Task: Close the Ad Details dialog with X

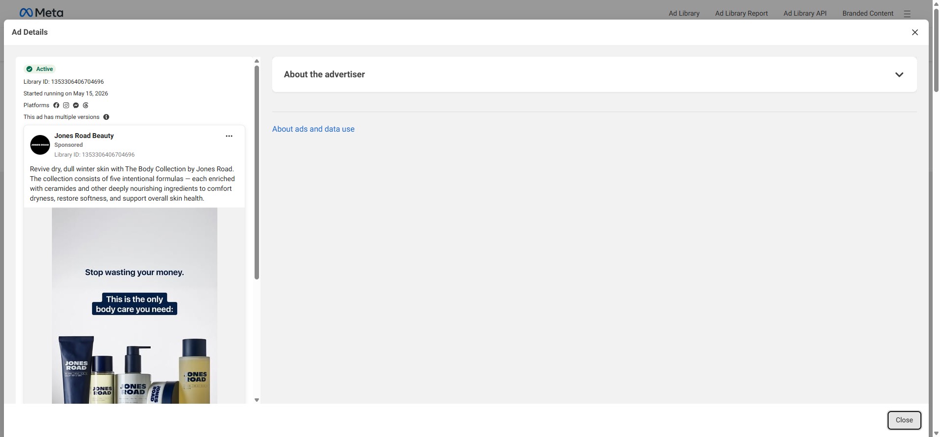Action: pos(915,32)
